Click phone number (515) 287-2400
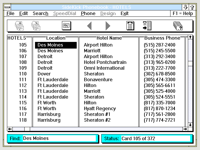Viewport: 200px width, 150px height. tap(159, 45)
